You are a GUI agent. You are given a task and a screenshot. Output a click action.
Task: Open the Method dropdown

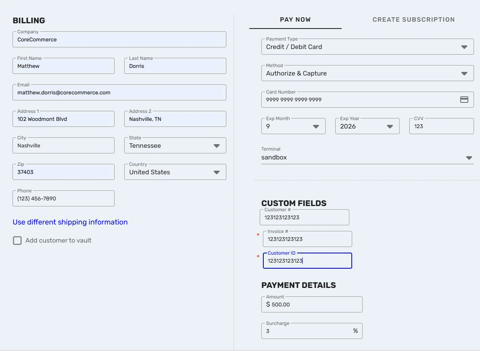[x=367, y=73]
